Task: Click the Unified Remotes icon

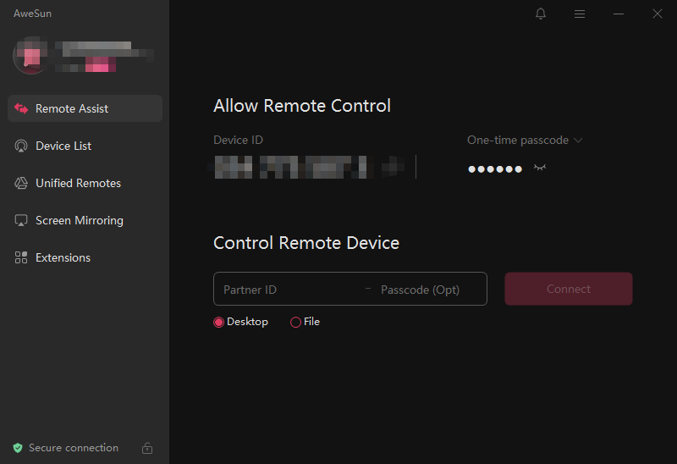Action: tap(21, 183)
